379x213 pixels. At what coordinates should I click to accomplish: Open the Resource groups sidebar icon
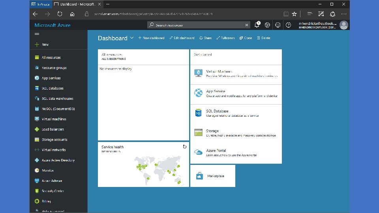(37, 67)
